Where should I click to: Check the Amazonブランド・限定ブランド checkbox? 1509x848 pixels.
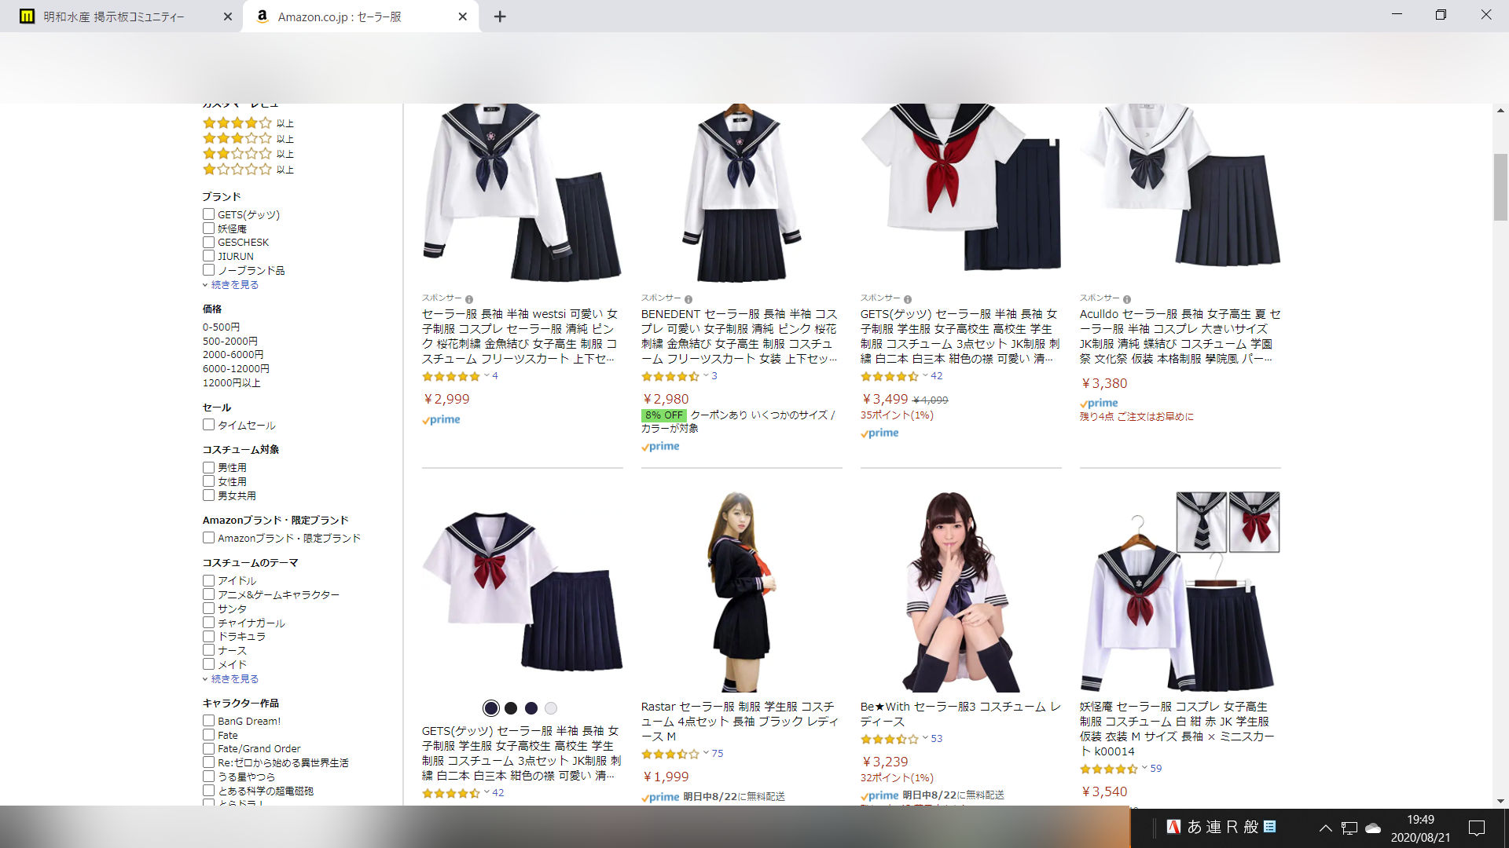click(x=208, y=538)
